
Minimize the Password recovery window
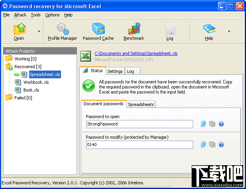(x=222, y=7)
